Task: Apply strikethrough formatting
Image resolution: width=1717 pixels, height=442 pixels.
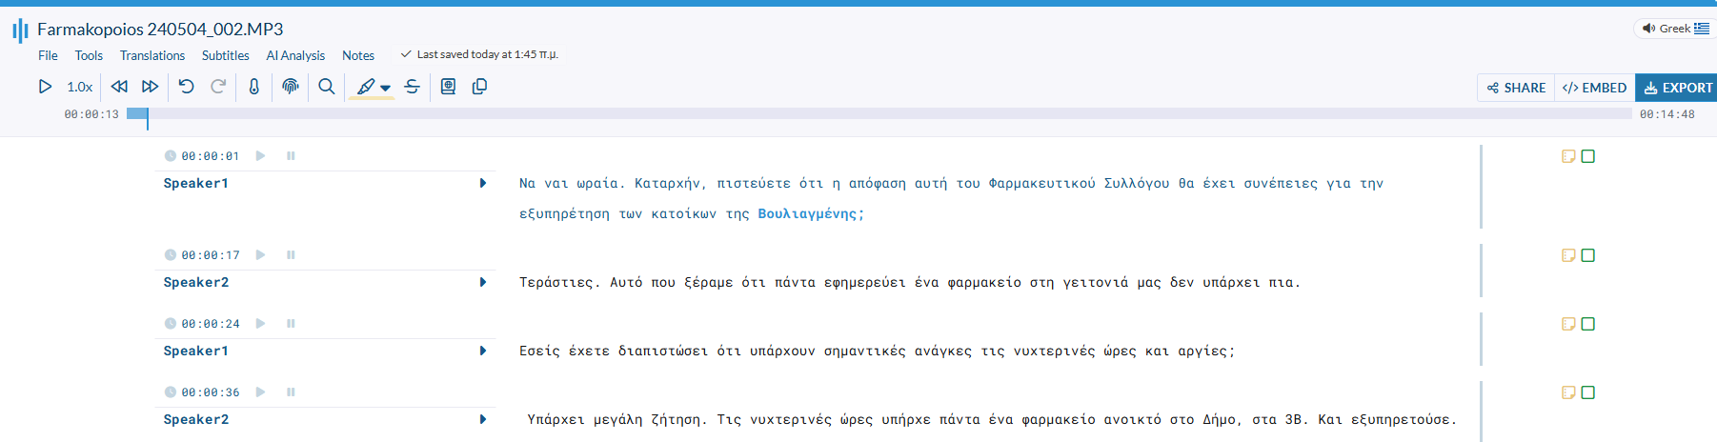Action: (x=413, y=87)
